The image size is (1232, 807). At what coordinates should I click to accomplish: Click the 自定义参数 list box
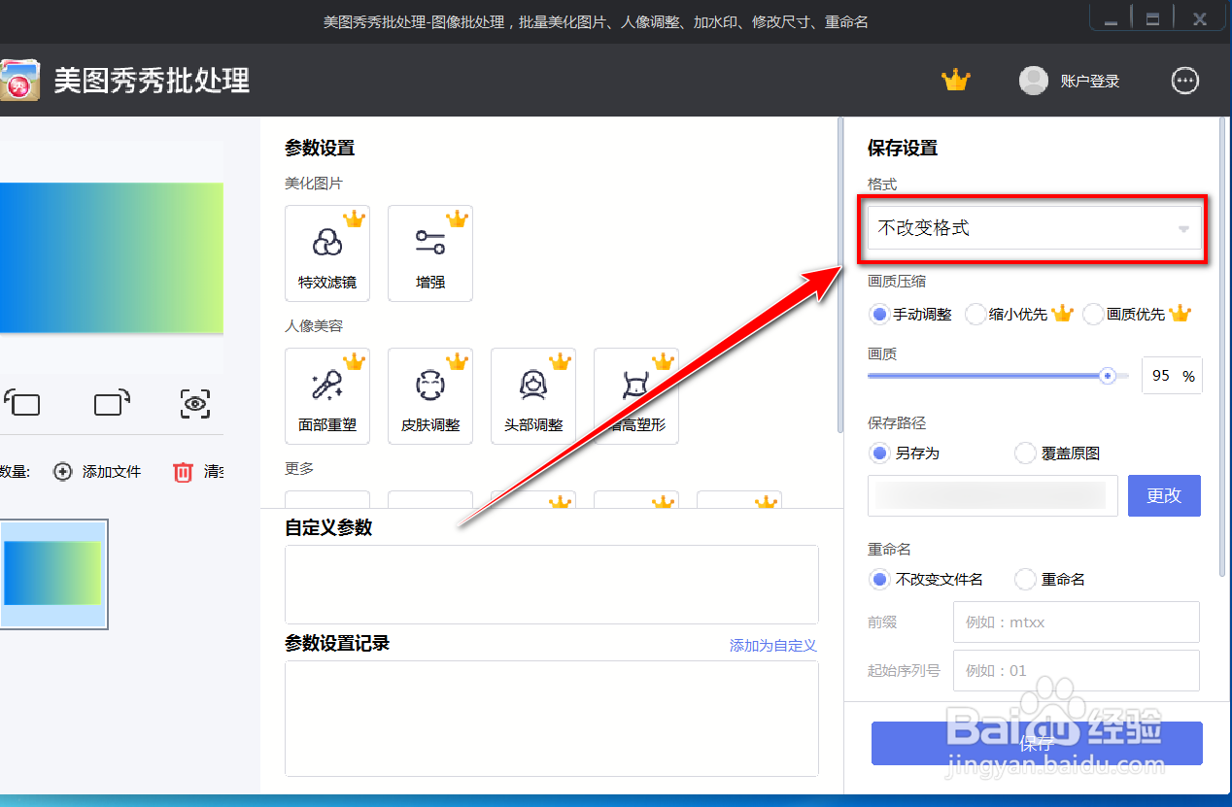click(552, 585)
